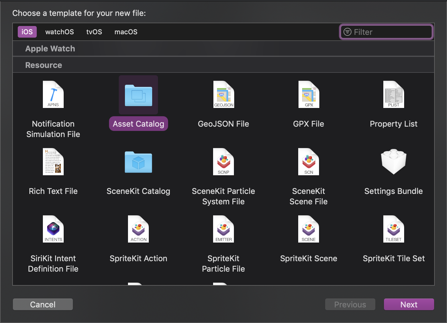Click the "Property List" label
Image resolution: width=447 pixels, height=323 pixels.
click(x=394, y=124)
